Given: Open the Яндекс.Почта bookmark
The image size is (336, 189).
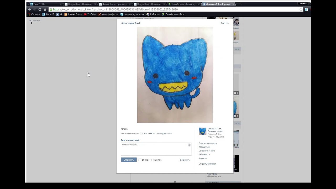Looking at the screenshot, I should (x=73, y=14).
